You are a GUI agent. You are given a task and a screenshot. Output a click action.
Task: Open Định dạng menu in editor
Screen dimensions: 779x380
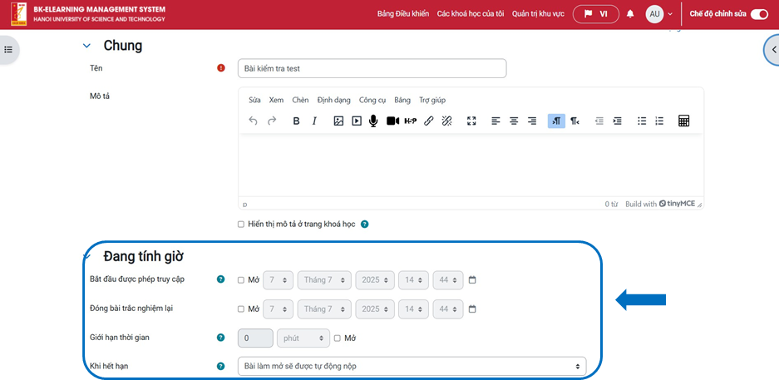[x=334, y=100]
